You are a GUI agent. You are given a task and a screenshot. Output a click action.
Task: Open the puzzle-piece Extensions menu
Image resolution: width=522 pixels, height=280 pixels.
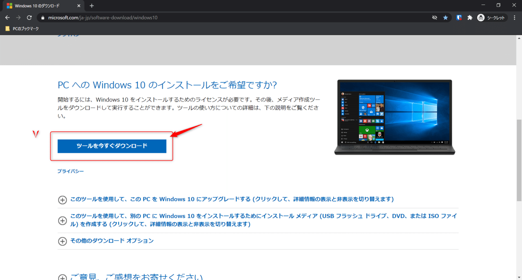click(470, 18)
